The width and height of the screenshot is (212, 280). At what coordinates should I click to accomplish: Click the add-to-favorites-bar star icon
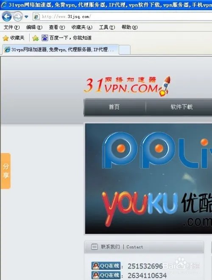tap(35, 38)
